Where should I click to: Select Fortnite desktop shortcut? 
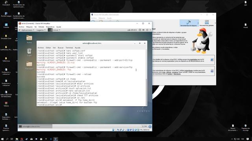click(x=6, y=25)
